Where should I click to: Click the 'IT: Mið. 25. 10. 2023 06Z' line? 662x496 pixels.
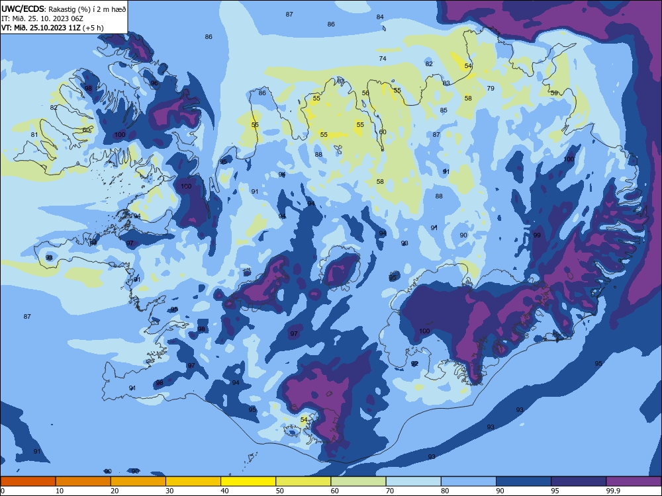coord(42,19)
